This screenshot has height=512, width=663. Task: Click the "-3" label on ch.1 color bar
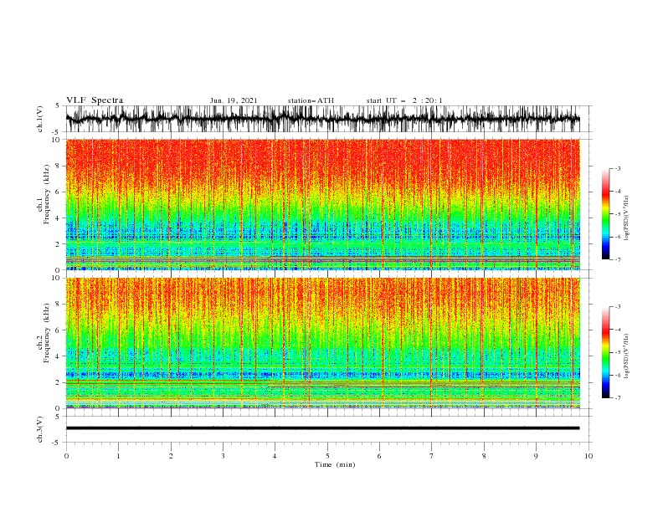click(617, 168)
